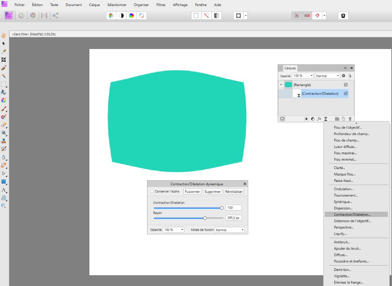The image size is (392, 286).
Task: Click the assistant manager icon
Action: pyautogui.click(x=343, y=16)
